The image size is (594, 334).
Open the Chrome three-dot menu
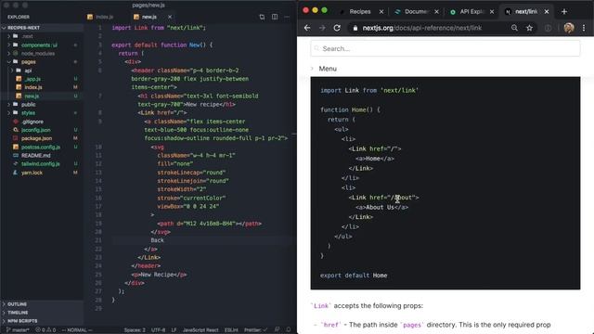click(x=584, y=28)
